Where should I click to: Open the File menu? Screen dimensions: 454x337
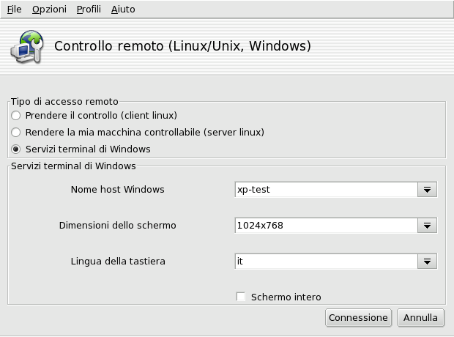pyautogui.click(x=14, y=10)
